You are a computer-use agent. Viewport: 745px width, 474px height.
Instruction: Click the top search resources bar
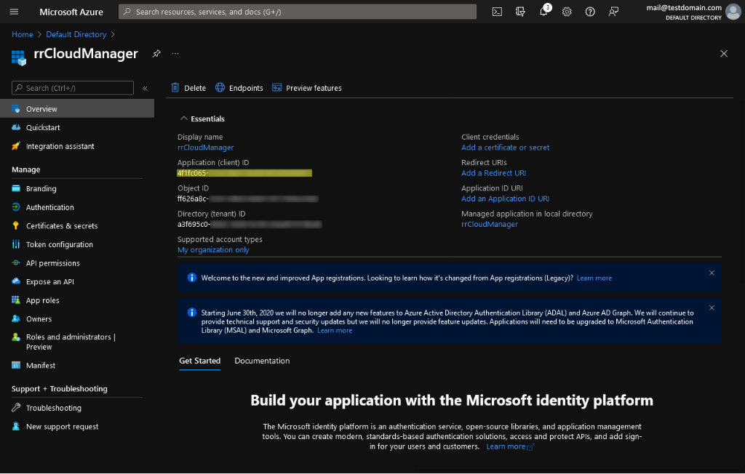click(298, 12)
